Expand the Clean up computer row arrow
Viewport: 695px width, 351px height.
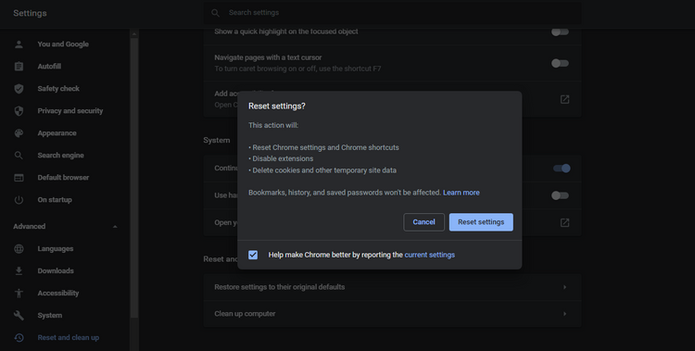[564, 314]
